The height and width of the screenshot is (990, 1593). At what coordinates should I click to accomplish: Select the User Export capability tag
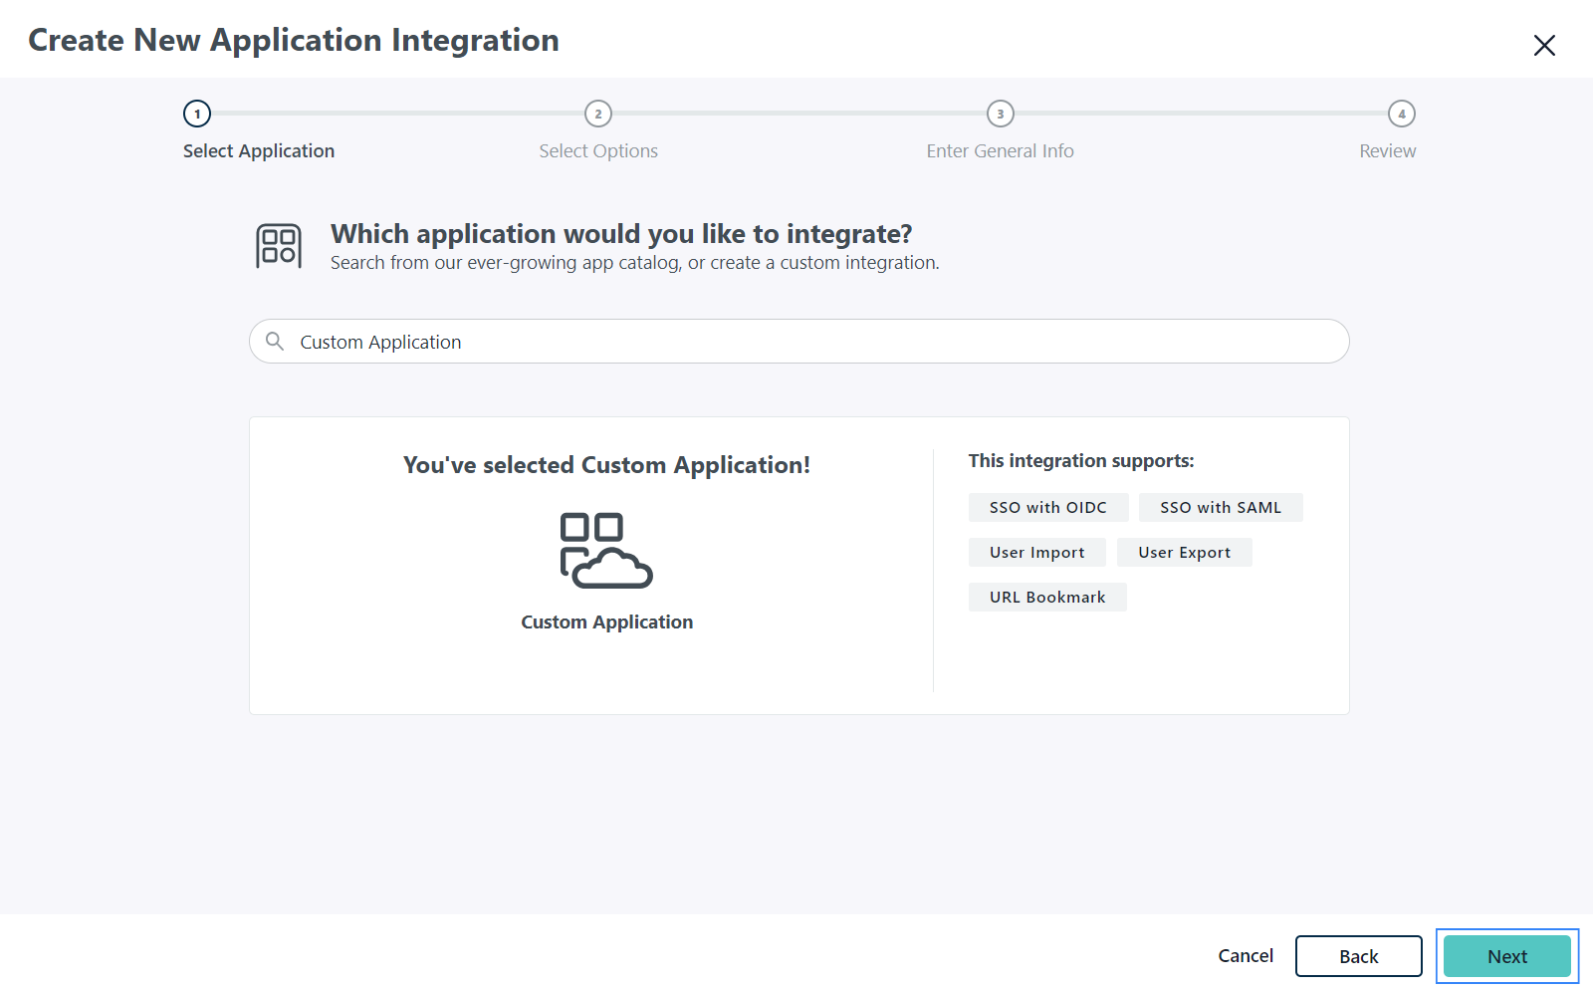[1184, 552]
